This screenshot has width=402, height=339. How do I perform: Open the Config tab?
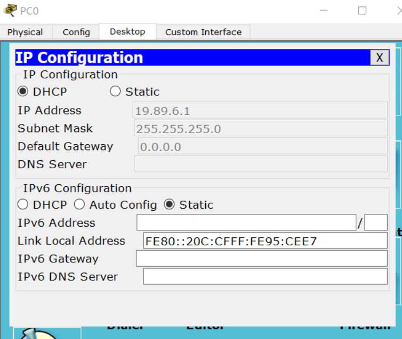click(76, 32)
